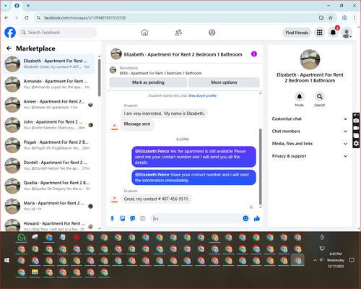
Task: Open WhatsApp in the taskbar
Action: click(x=22, y=238)
